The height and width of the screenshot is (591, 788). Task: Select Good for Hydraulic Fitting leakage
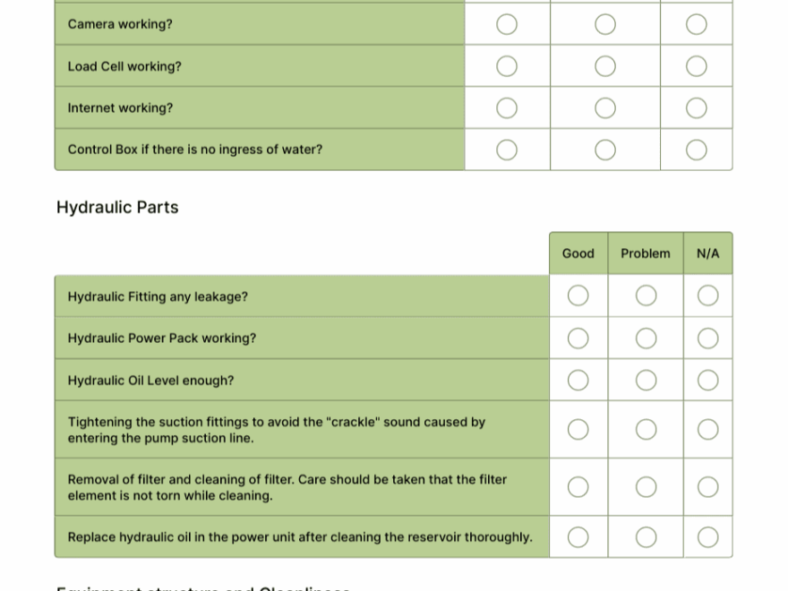click(578, 295)
